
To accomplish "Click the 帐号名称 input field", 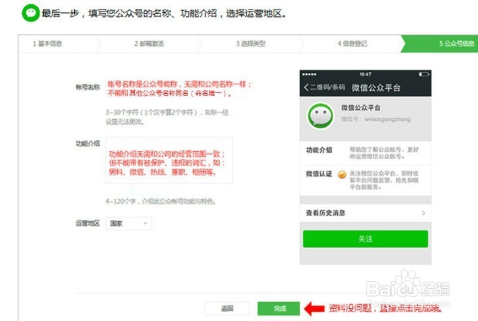I will pyautogui.click(x=180, y=89).
